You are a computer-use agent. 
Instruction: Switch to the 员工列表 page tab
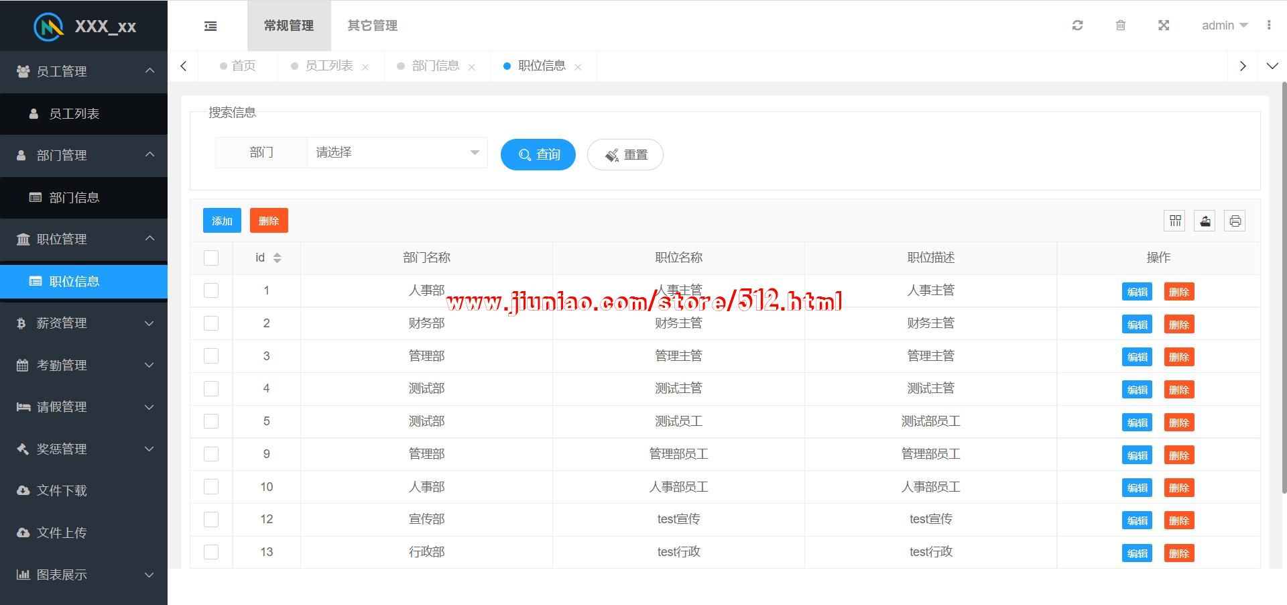point(328,66)
